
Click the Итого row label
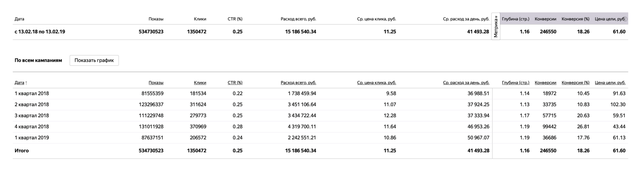[22, 151]
